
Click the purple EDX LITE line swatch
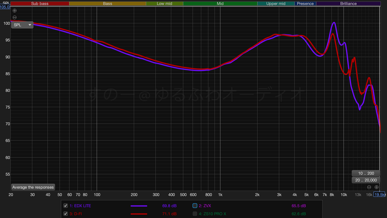pyautogui.click(x=139, y=206)
